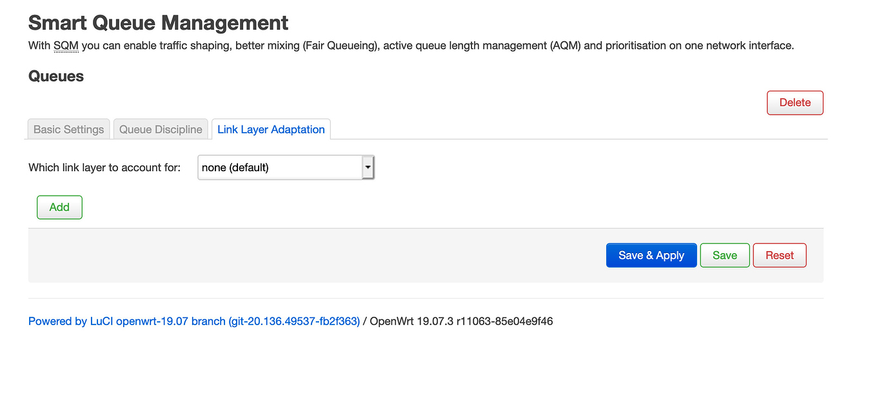Click the Reset button

point(779,255)
